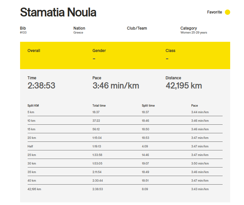Screen dimensions: 244x205
Task: Click total time 1:53:05 at 30 km
Action: (x=97, y=164)
